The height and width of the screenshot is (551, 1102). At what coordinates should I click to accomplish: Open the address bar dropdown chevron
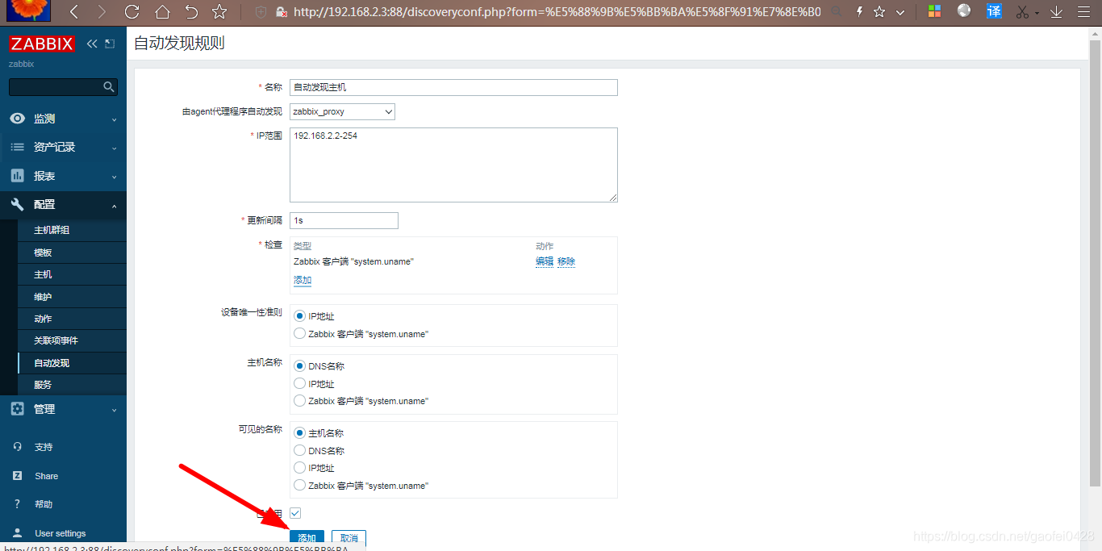point(900,12)
